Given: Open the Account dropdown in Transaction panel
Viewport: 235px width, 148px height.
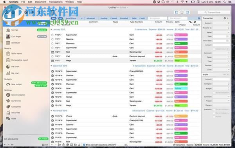Looking at the screenshot, I should [221, 23].
